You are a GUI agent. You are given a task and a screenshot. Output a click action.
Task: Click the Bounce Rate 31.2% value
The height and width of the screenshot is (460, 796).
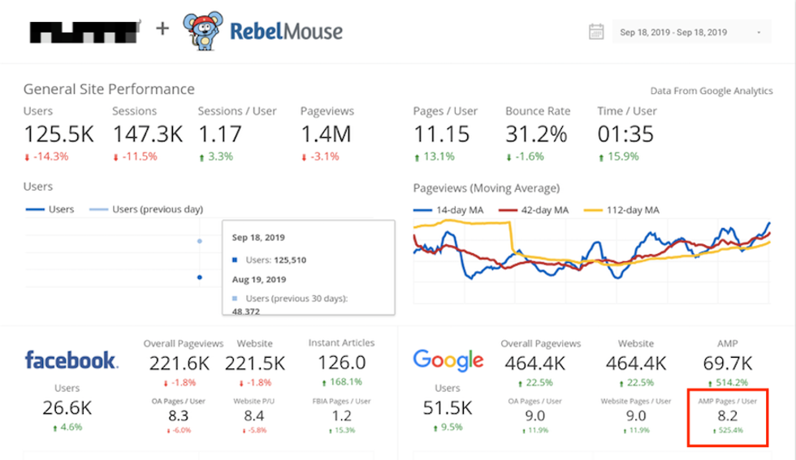[535, 133]
